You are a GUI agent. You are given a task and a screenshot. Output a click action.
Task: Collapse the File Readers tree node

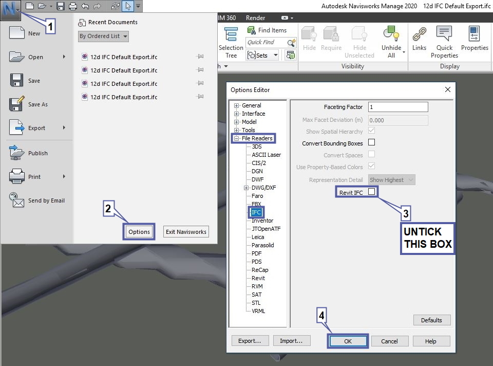click(237, 138)
